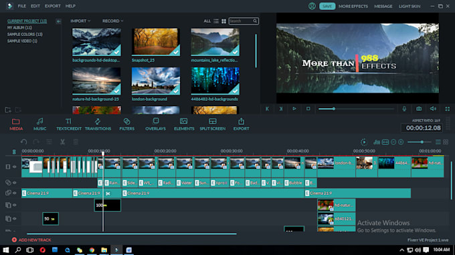
Task: Toggle visibility of track with 50 clip
Action: tap(15, 219)
